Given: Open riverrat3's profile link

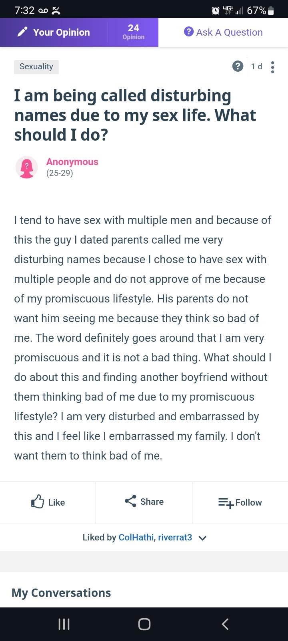Looking at the screenshot, I should 175,538.
